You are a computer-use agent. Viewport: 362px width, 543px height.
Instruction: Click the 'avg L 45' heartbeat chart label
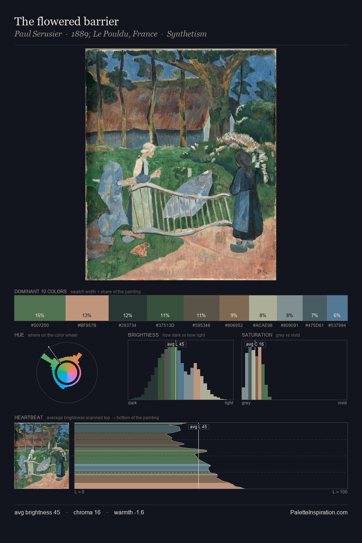(x=198, y=427)
